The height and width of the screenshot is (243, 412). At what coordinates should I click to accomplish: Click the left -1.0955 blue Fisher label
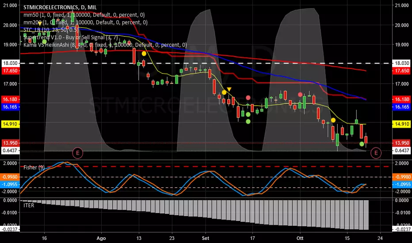coord(10,184)
